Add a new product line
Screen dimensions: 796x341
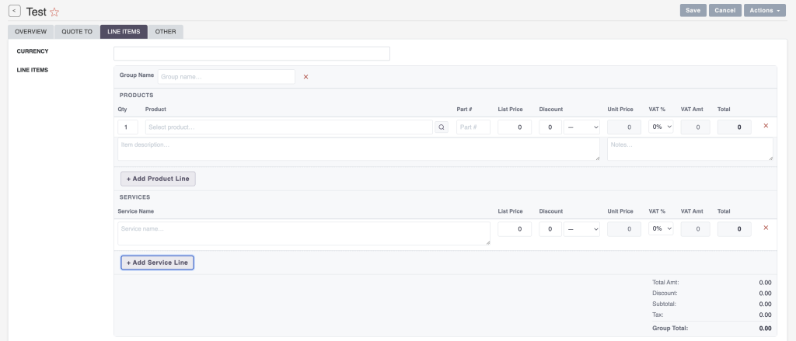(158, 179)
